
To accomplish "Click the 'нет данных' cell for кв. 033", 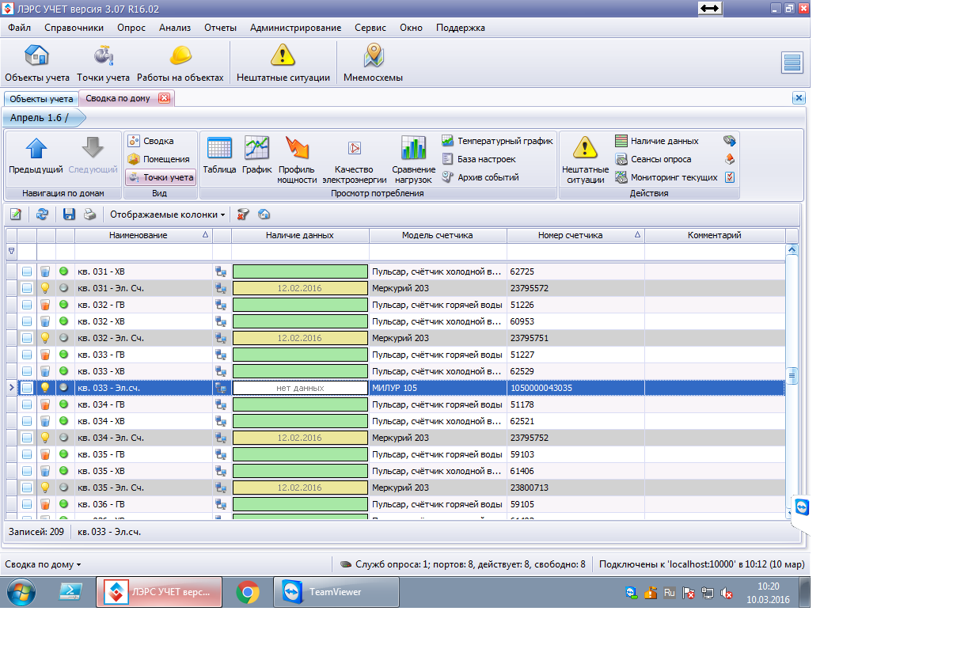I will click(300, 388).
